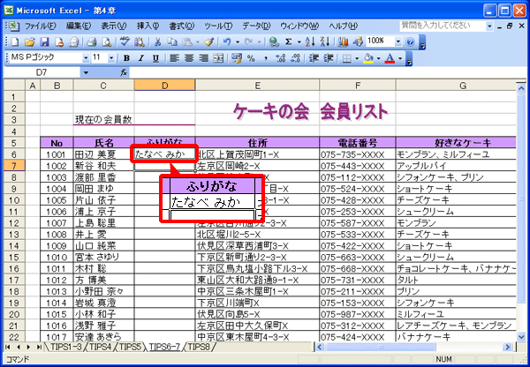Increase the indent
530x367 pixels.
pyautogui.click(x=329, y=58)
